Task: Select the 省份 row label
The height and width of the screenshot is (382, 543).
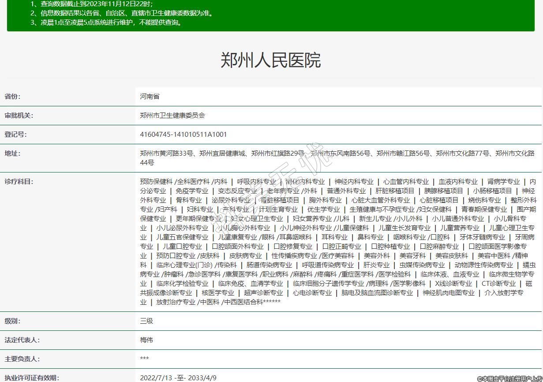Action: pos(12,97)
